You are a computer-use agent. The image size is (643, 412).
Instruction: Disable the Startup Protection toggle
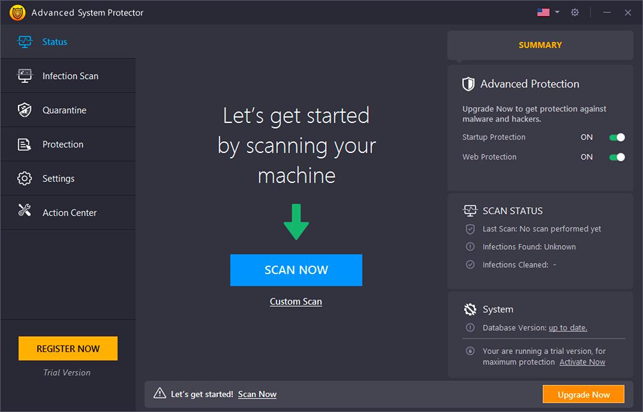pos(617,137)
